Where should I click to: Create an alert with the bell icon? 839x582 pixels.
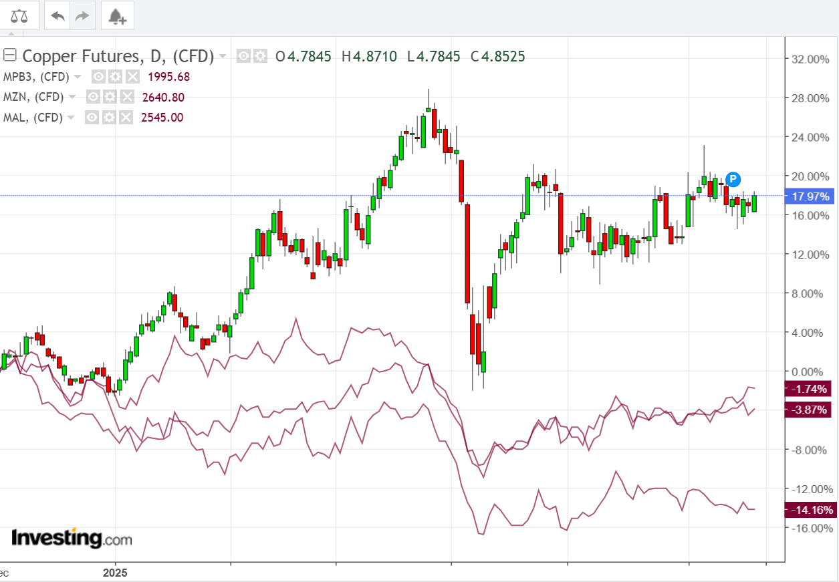tap(117, 16)
